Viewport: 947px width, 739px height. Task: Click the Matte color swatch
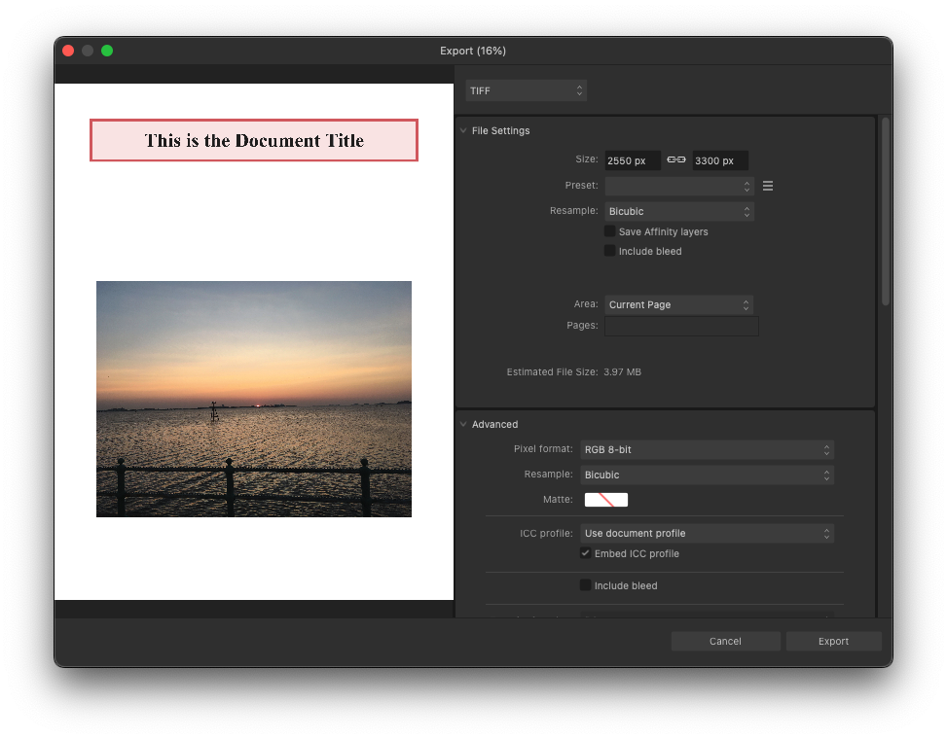coord(605,500)
